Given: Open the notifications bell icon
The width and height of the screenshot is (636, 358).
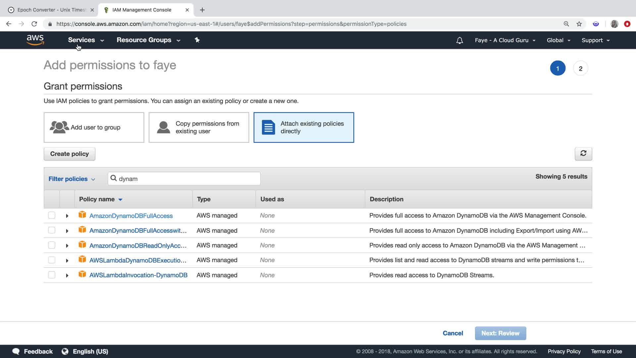Looking at the screenshot, I should point(459,40).
